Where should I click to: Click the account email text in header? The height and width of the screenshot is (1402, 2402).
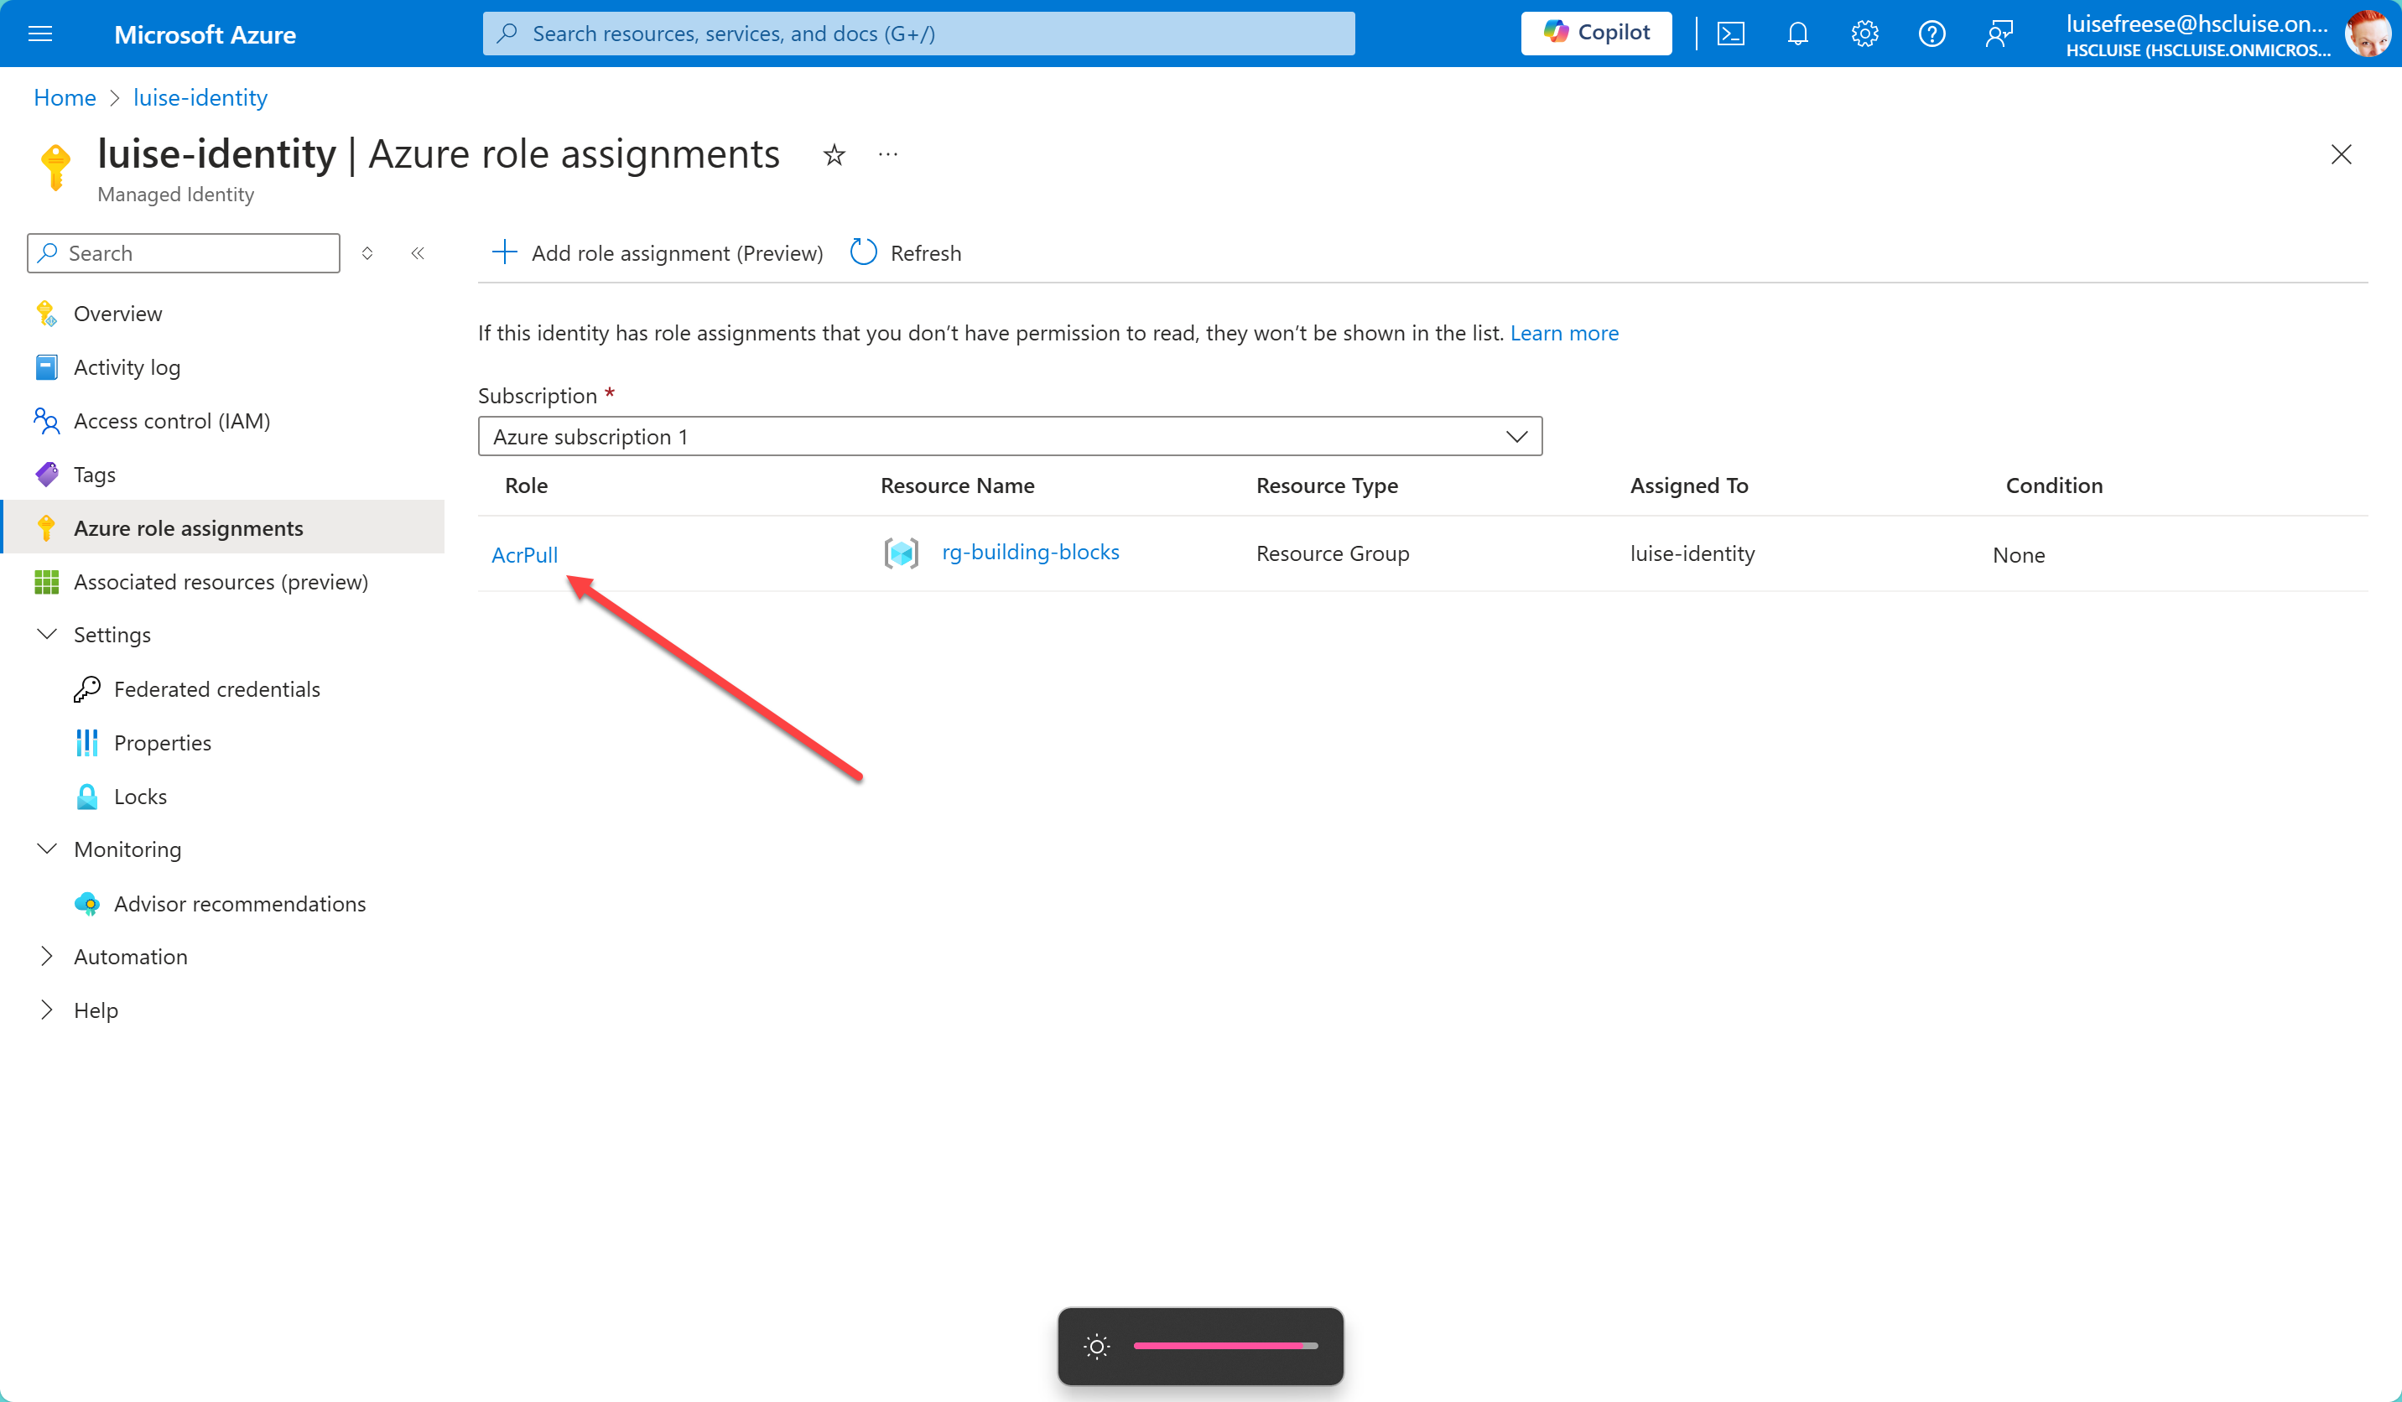tap(2197, 23)
